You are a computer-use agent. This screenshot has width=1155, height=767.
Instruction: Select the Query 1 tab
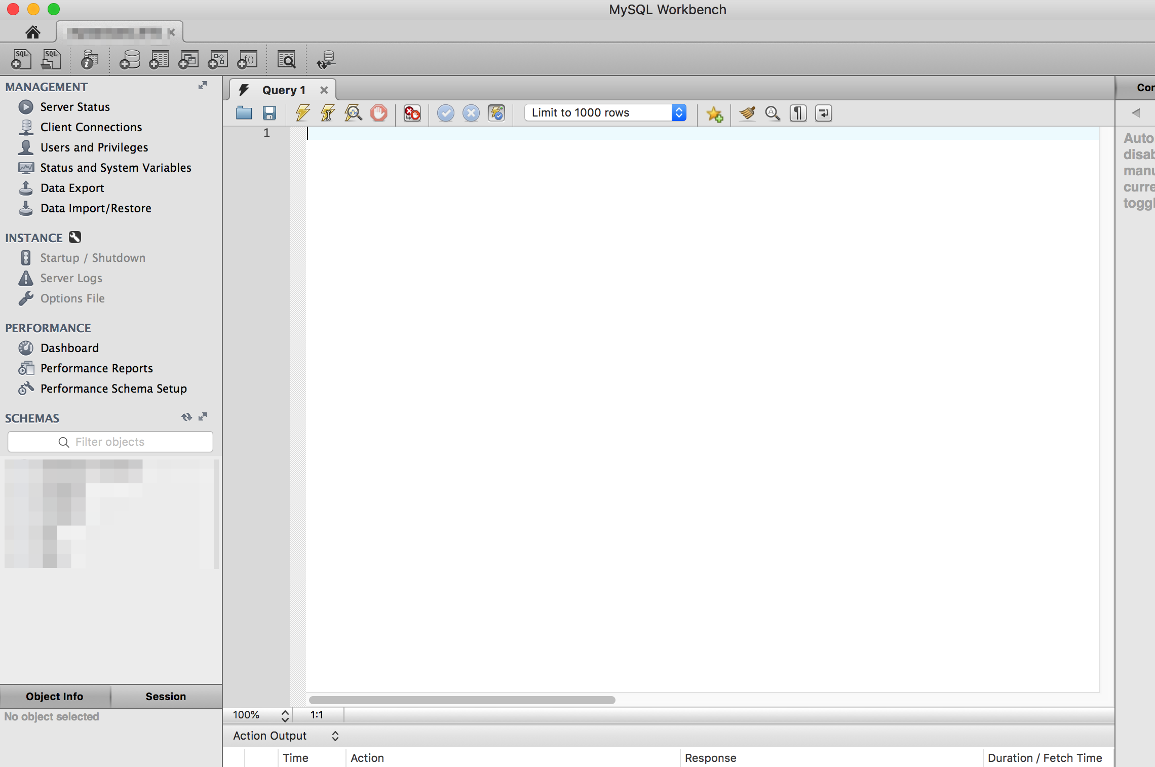coord(284,90)
